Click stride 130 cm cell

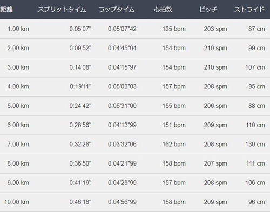tap(255, 144)
